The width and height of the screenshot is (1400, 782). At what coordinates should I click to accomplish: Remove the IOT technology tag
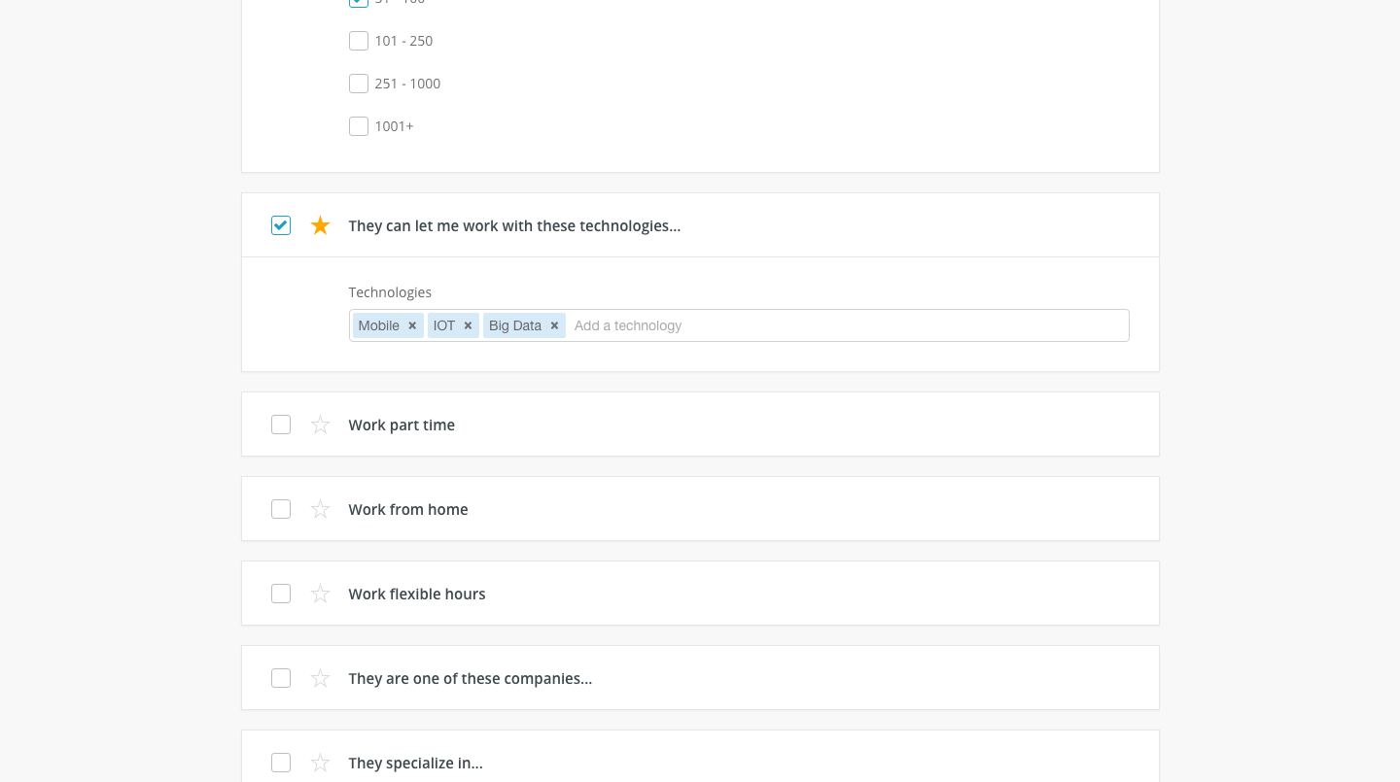pos(468,325)
